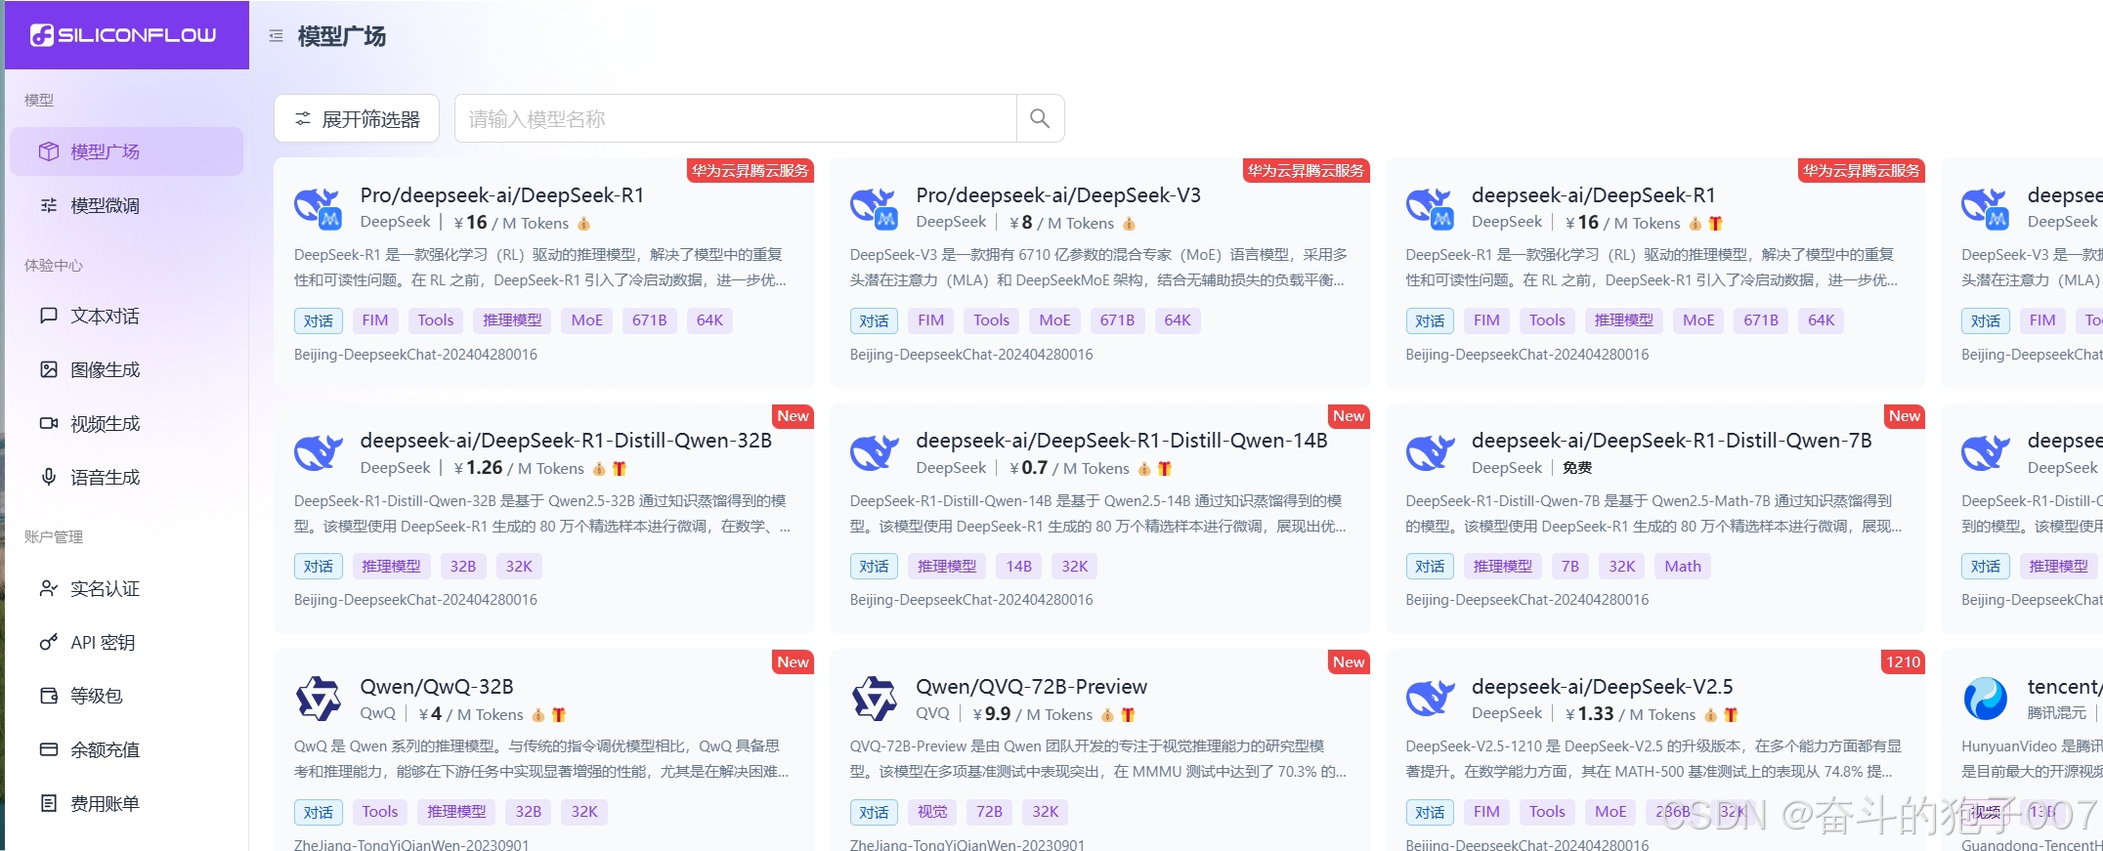Click the picture icon beside 图像生成

[x=49, y=369]
